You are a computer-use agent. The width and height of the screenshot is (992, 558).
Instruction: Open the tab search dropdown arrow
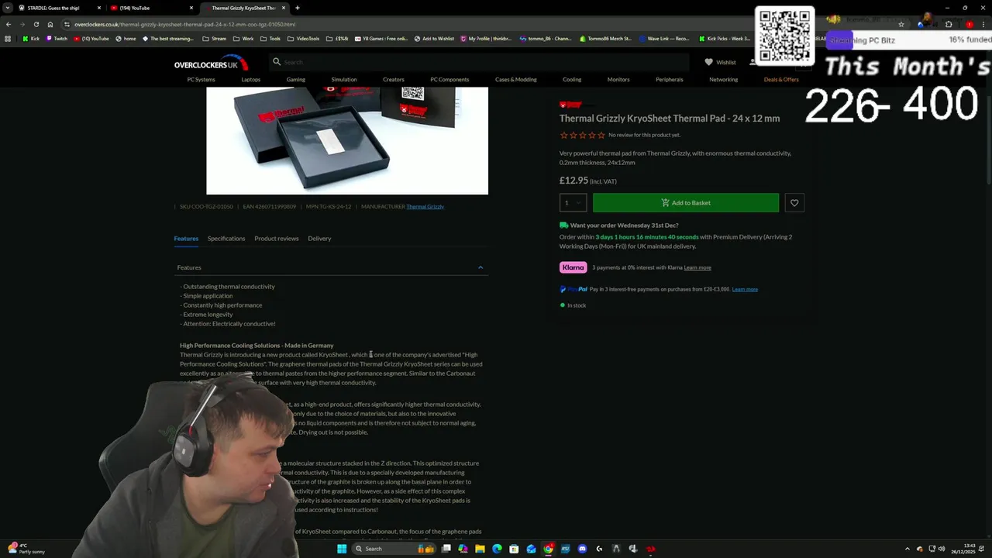8,8
